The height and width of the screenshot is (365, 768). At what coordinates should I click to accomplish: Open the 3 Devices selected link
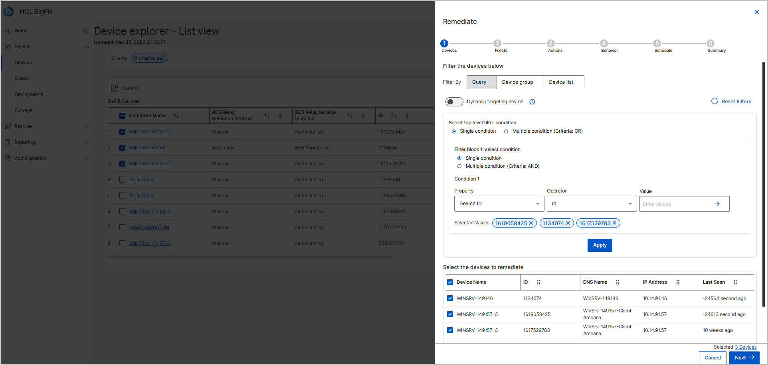(746, 347)
